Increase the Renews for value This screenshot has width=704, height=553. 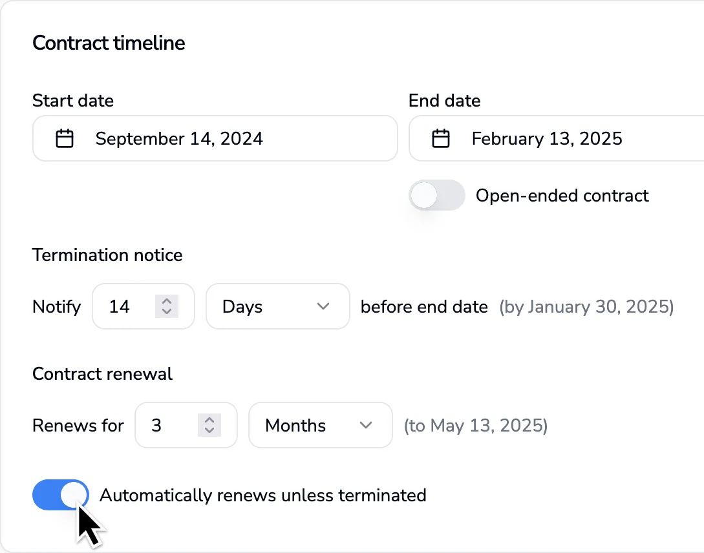(x=209, y=421)
